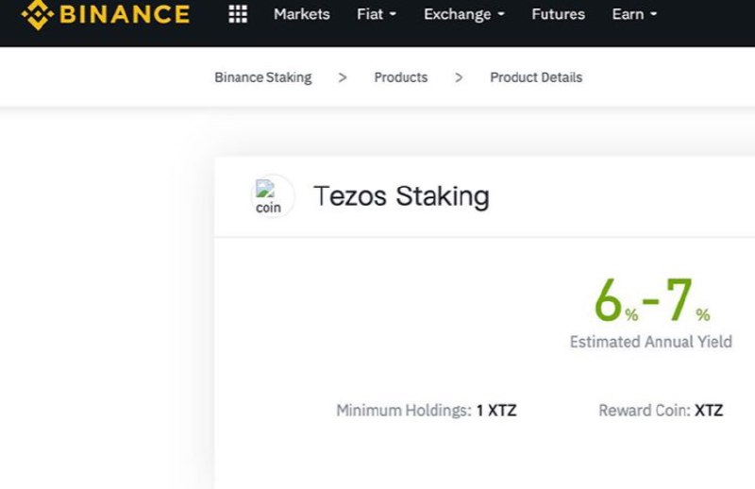This screenshot has height=489, width=755.
Task: Go back to Products breadcrumb
Action: click(x=400, y=77)
